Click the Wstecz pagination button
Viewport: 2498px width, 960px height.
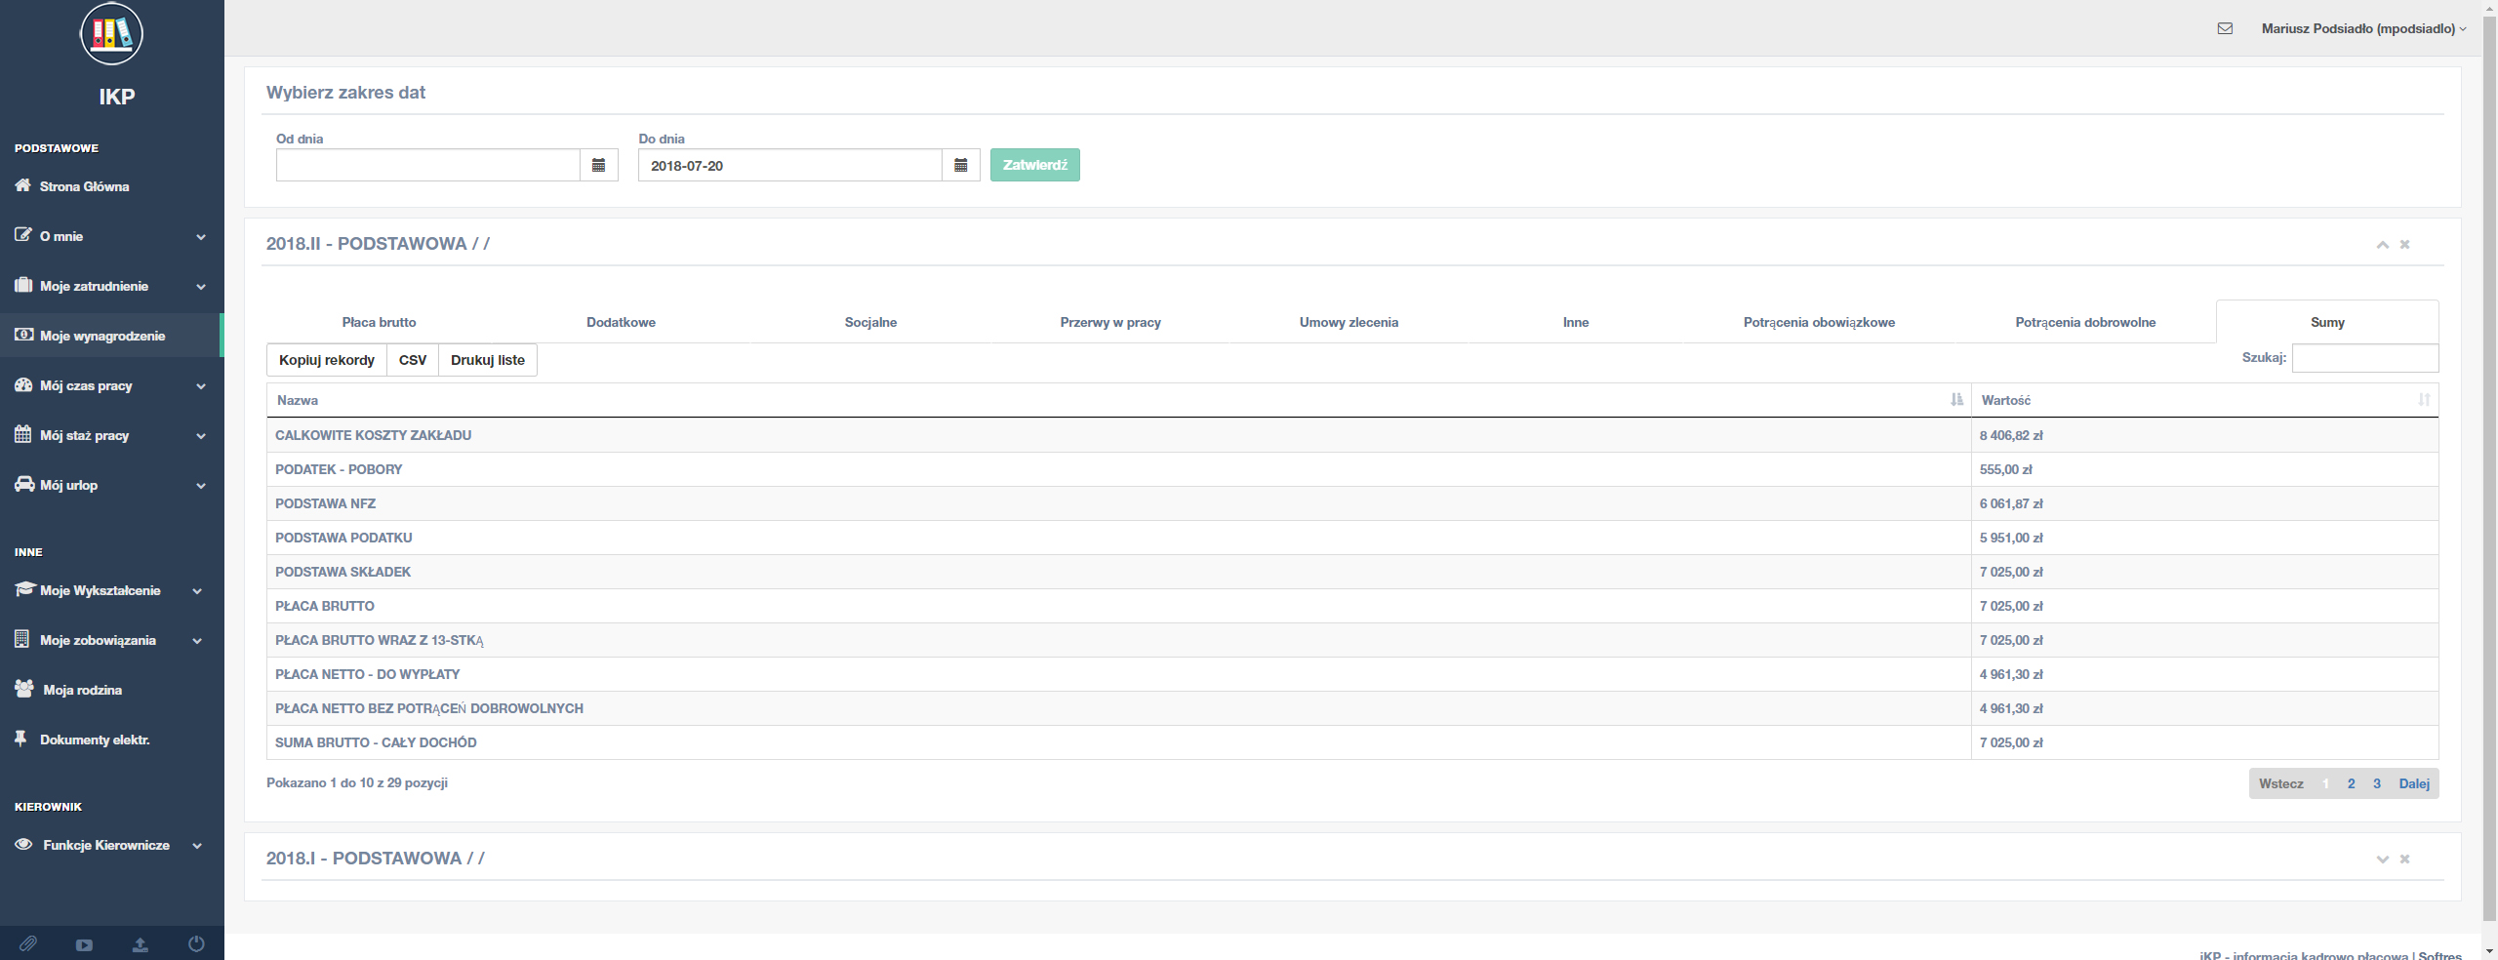2281,783
